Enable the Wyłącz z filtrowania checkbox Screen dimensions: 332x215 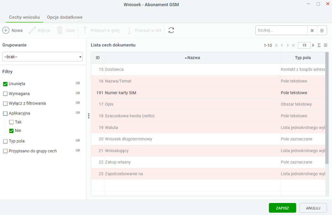pos(5,103)
